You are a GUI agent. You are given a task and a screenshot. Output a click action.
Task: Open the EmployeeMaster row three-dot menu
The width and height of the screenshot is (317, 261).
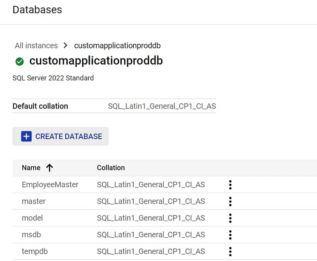[x=230, y=185]
